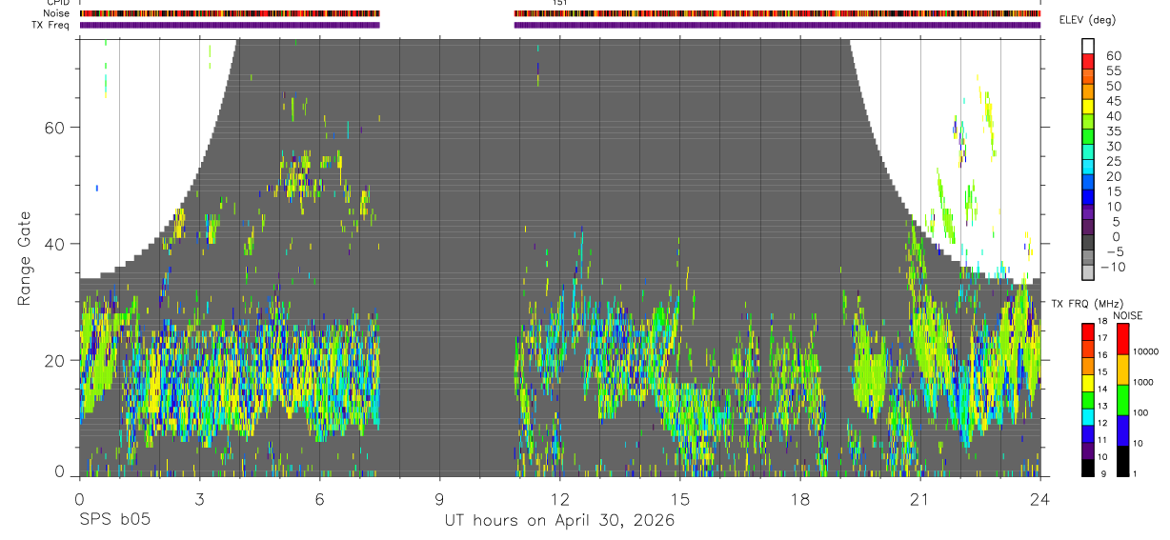Click the light gray -10 elevation swatch
This screenshot has width=1170, height=540.
pos(1088,273)
